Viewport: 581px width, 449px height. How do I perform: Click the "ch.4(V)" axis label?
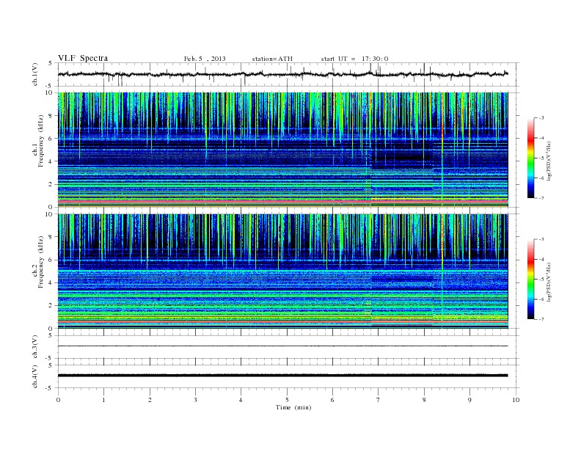[34, 376]
